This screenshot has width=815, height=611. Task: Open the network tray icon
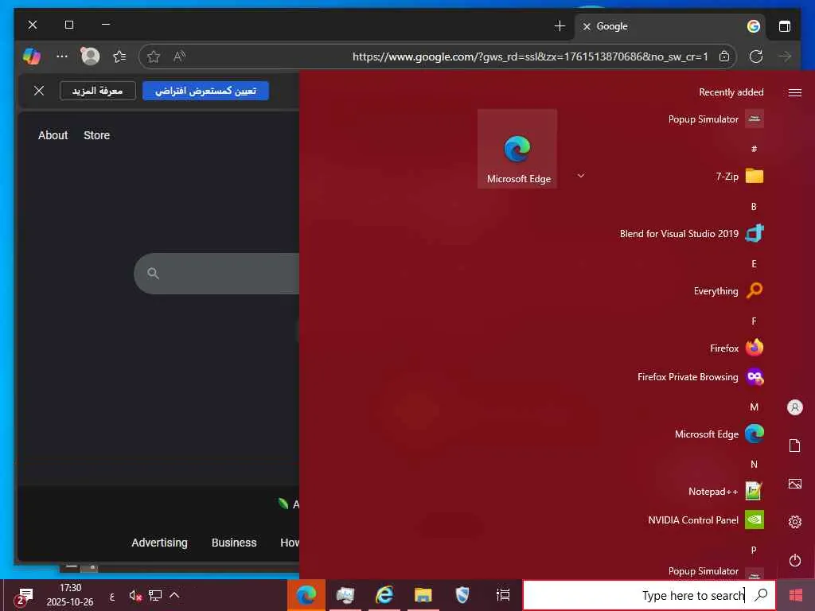[155, 595]
